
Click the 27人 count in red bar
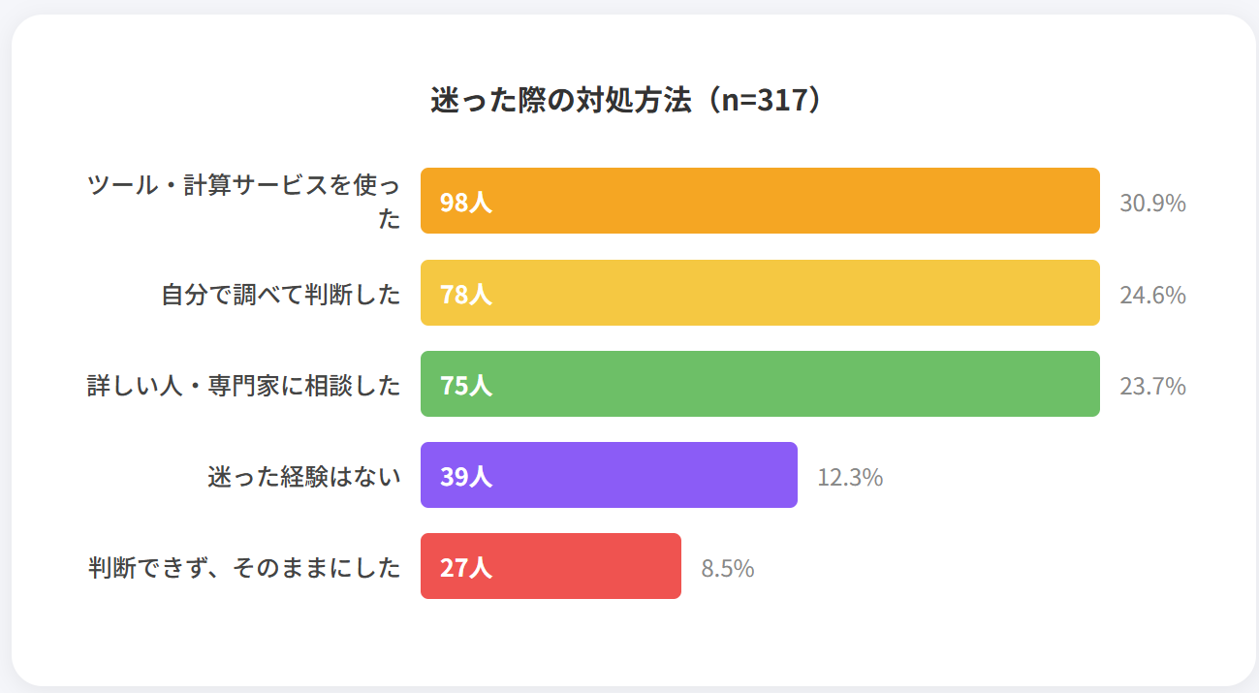(466, 567)
